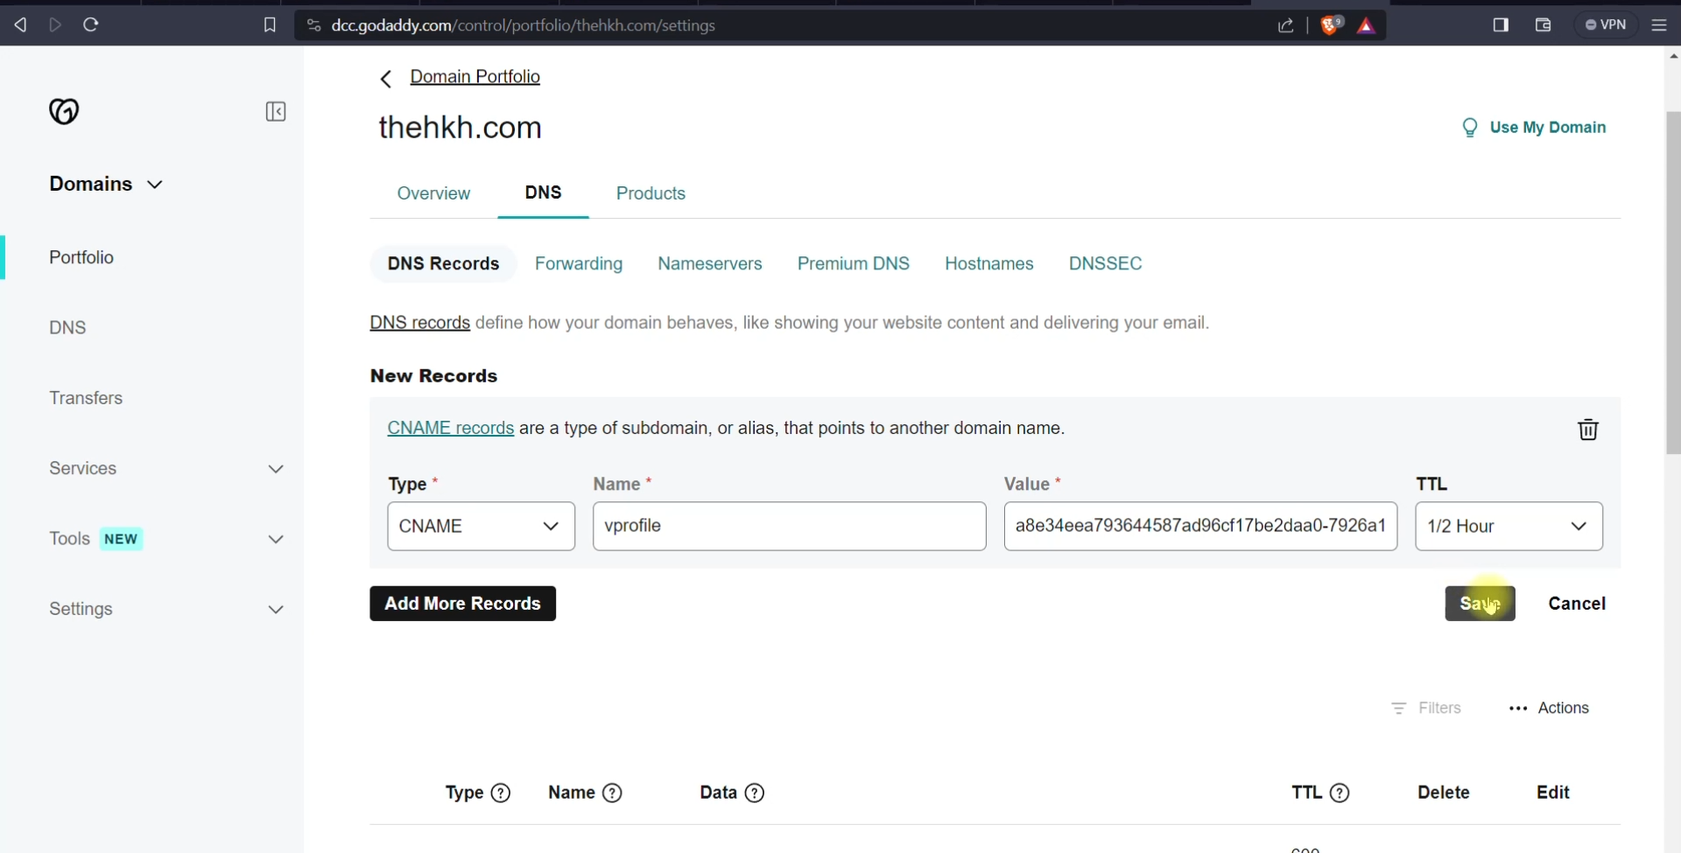The image size is (1681, 853).
Task: Click the Edit column header
Action: (1552, 793)
